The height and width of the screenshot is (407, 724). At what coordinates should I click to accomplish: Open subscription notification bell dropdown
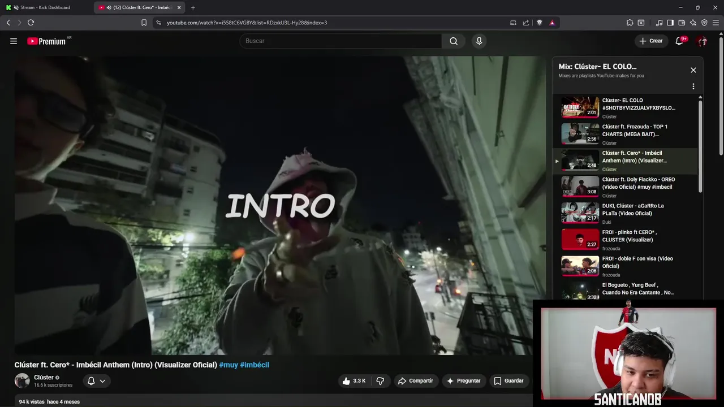[96, 381]
